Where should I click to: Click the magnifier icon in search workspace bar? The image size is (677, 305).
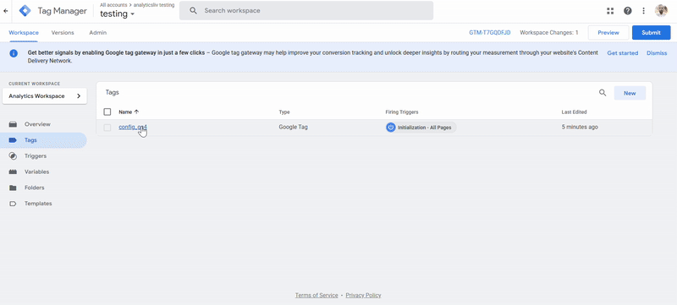click(193, 10)
